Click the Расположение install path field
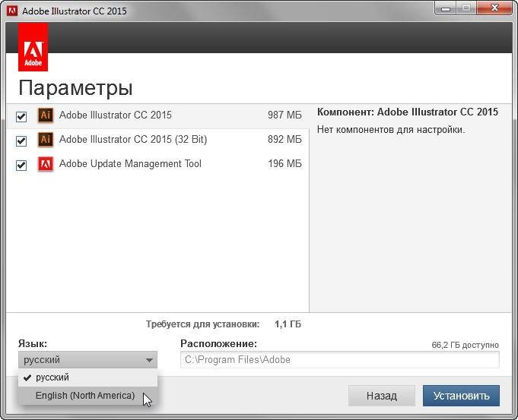The image size is (518, 420). coord(340,360)
